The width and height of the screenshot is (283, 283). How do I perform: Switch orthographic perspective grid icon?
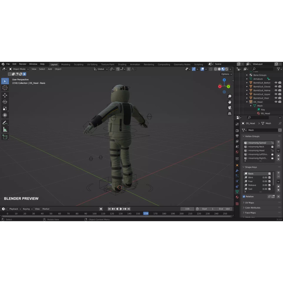(230, 113)
